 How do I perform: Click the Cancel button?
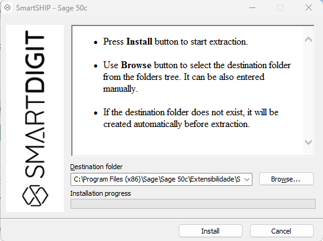click(282, 231)
